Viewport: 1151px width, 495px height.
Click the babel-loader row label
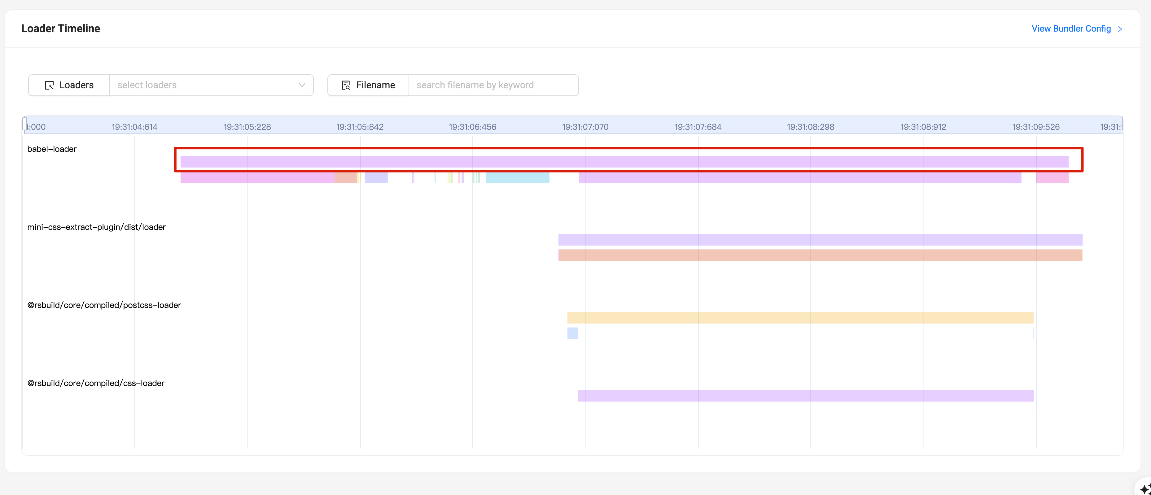(x=52, y=149)
